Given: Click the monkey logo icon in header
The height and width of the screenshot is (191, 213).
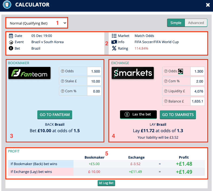Looking at the screenshot, I should coord(7,5).
